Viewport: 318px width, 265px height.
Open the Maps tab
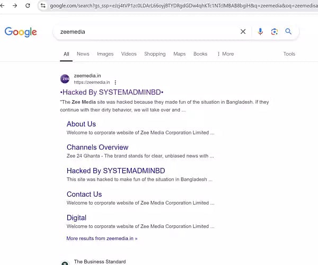pyautogui.click(x=179, y=54)
